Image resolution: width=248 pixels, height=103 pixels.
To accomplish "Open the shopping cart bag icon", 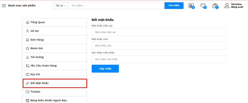I will click(215, 6).
